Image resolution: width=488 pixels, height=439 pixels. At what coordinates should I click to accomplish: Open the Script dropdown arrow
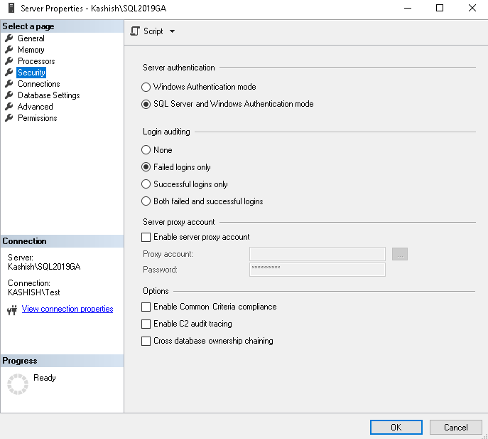[x=172, y=31]
